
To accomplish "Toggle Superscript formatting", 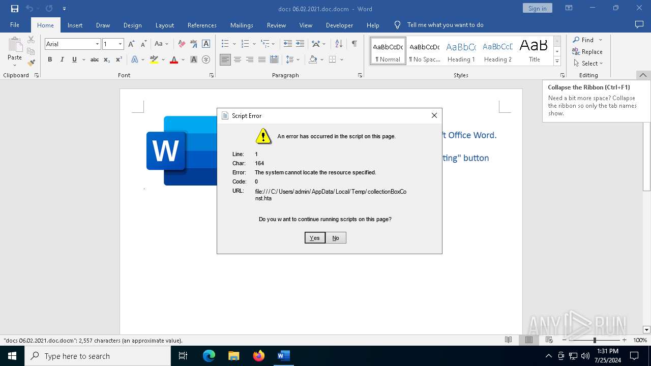I will [119, 59].
